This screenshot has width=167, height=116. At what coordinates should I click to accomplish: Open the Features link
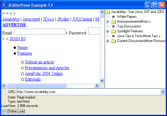tap(25, 53)
